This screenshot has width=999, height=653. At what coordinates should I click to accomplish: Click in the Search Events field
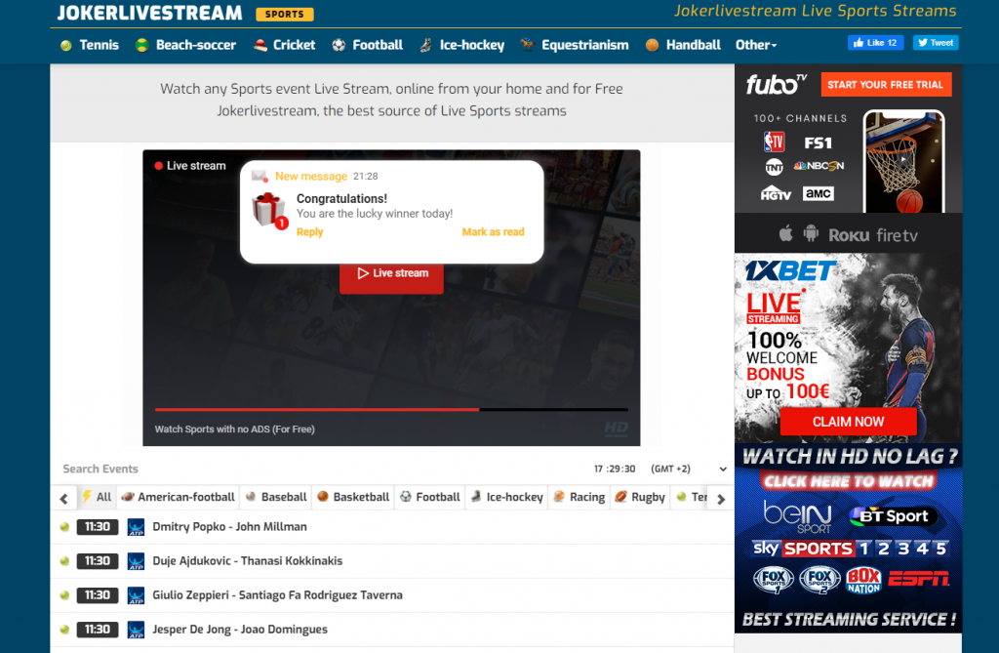coord(319,469)
